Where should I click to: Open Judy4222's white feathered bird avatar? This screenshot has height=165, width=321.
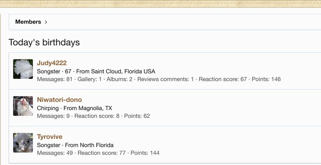(23, 69)
